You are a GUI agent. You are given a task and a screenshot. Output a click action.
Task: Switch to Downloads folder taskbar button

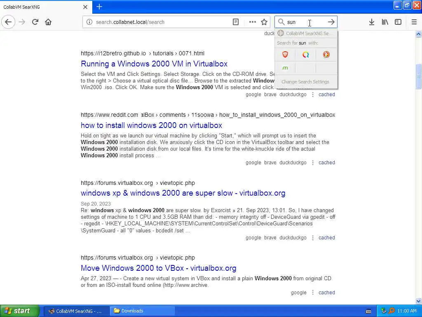pyautogui.click(x=142, y=311)
